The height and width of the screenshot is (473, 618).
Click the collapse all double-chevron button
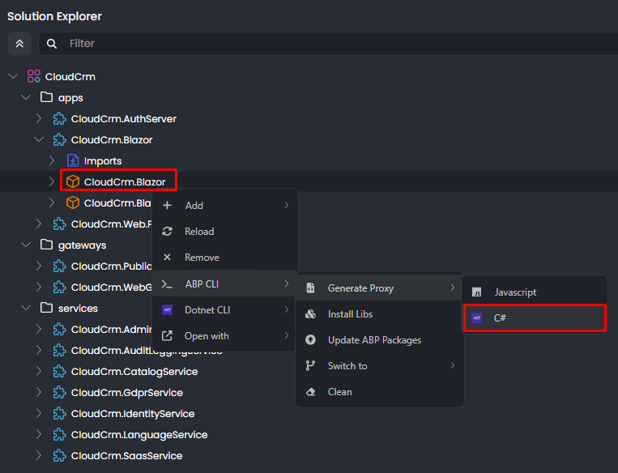tap(19, 44)
